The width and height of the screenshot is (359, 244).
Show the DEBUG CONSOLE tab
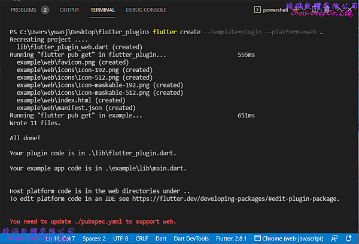(x=147, y=10)
